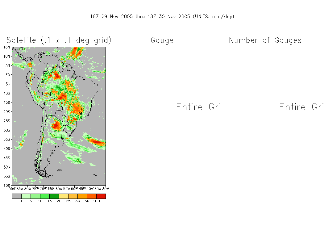Viewport: 324px width, 247px height.
Task: Click the 70W longitude label
Action: [44, 189]
